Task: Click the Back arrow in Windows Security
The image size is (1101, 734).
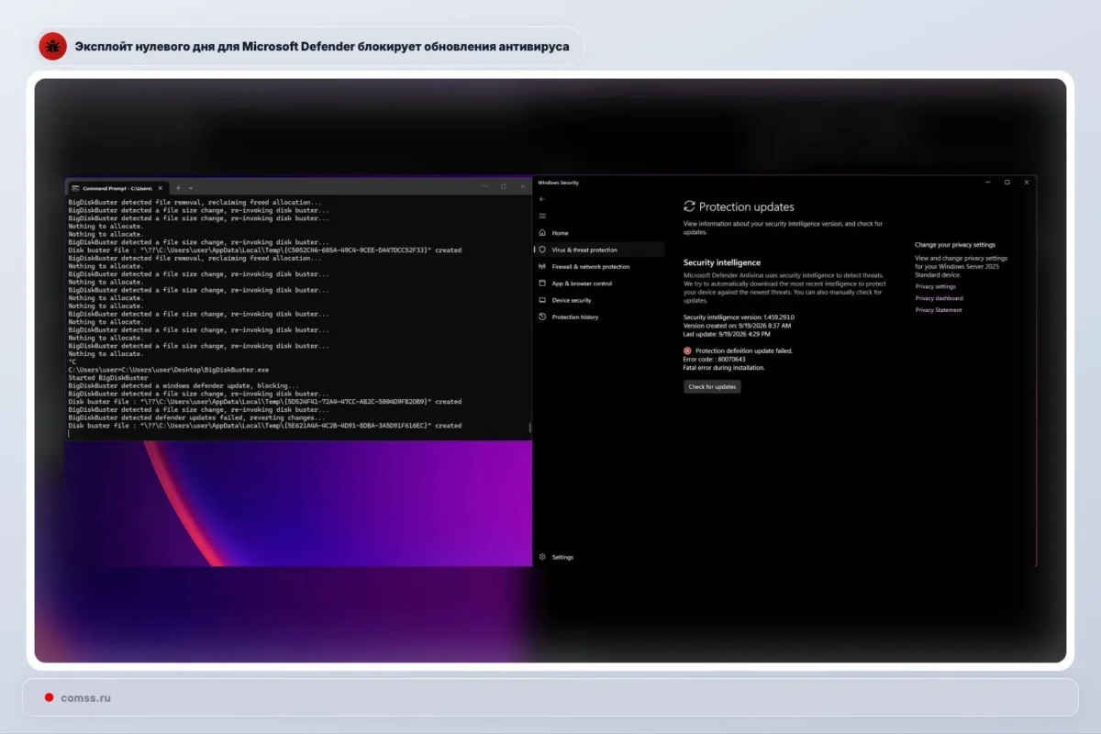Action: (x=542, y=198)
